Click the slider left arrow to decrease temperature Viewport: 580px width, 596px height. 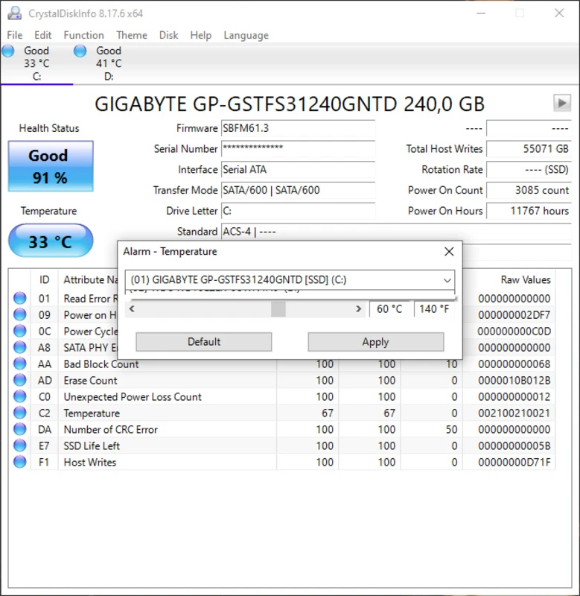tap(132, 309)
